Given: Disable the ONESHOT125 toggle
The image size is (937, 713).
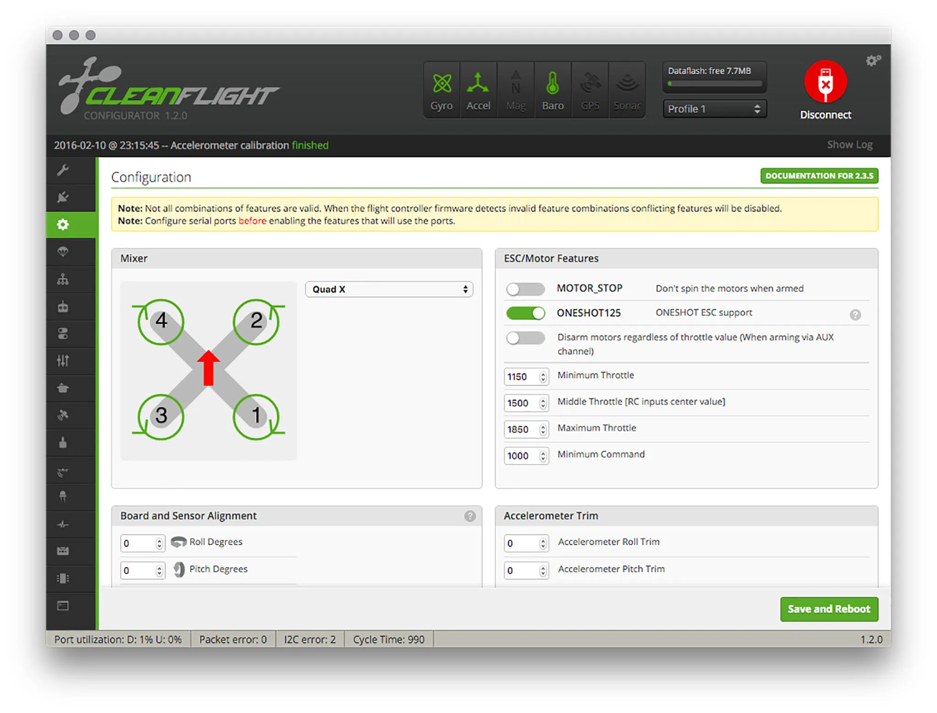Looking at the screenshot, I should click(525, 313).
